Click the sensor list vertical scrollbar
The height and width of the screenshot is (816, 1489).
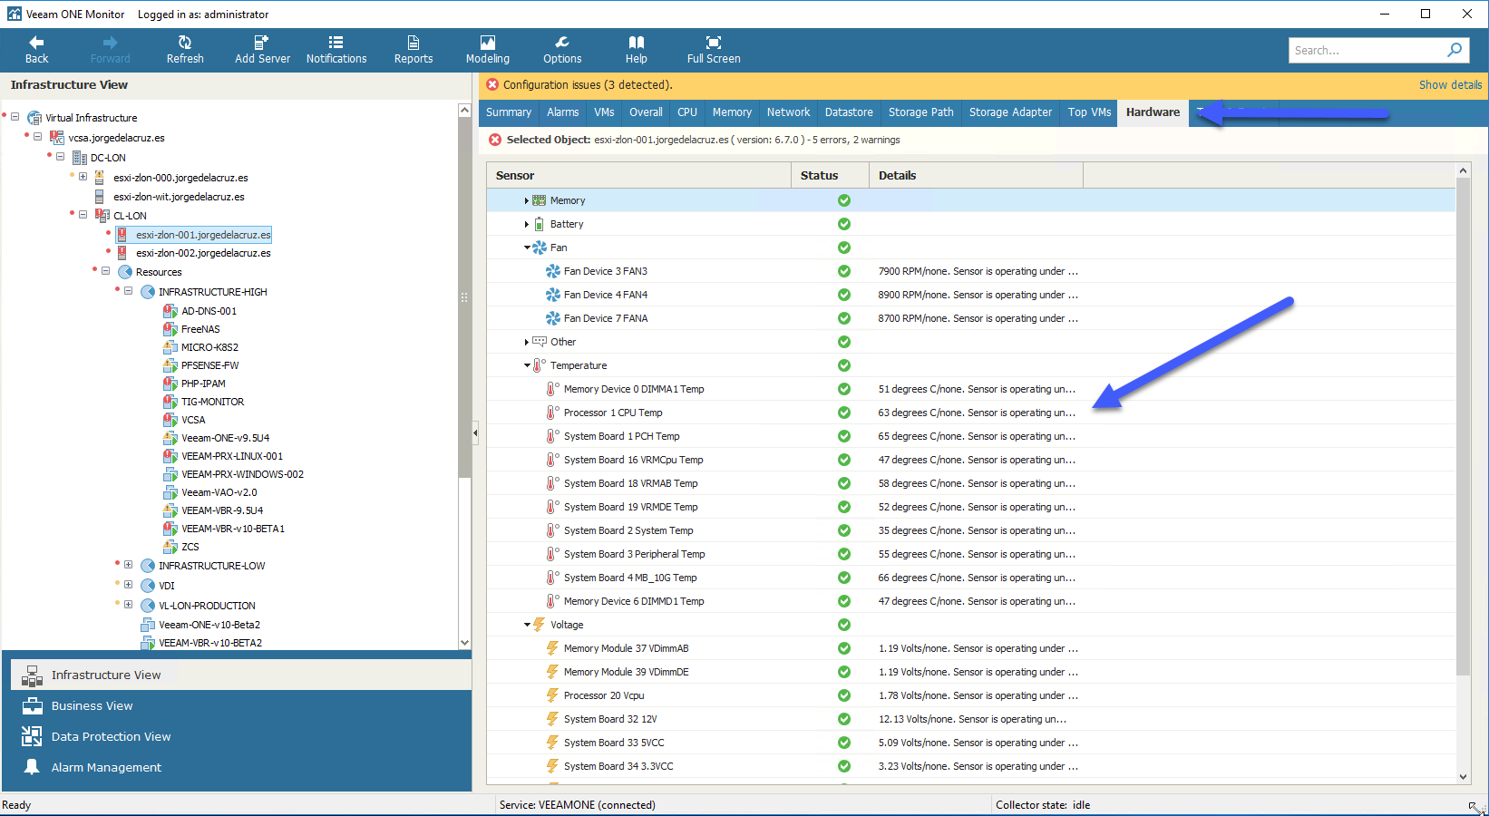[1463, 426]
